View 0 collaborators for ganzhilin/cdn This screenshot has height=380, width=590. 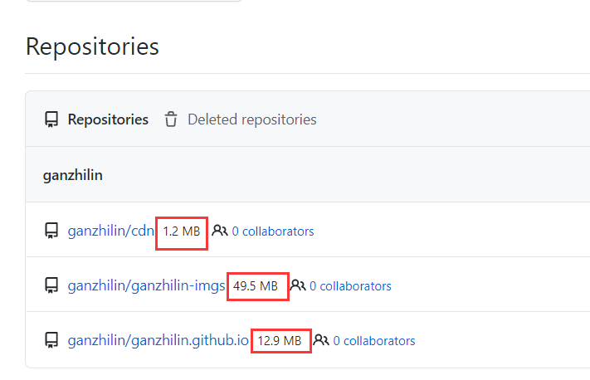(x=273, y=231)
